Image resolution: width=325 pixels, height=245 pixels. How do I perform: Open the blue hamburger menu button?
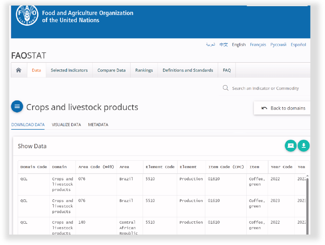[x=17, y=106]
